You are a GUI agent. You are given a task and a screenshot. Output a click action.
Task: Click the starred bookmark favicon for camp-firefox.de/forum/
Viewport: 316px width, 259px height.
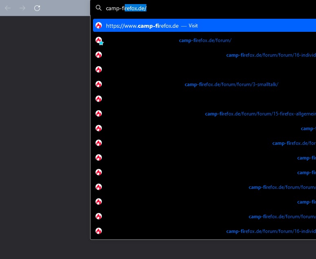pos(99,40)
